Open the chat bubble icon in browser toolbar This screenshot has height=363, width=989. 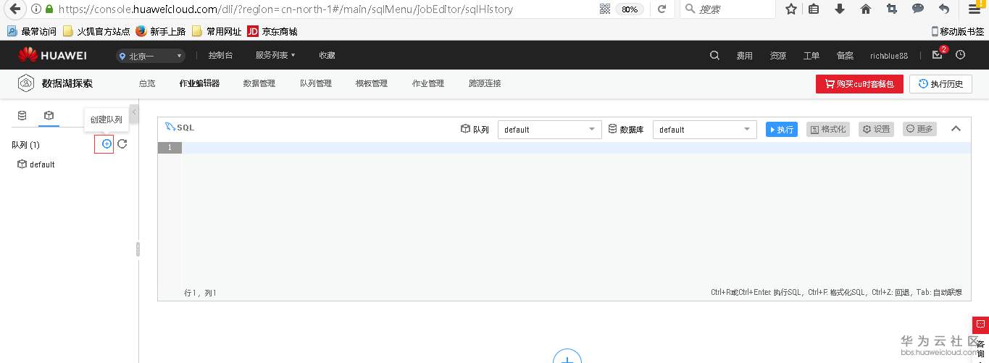point(917,9)
